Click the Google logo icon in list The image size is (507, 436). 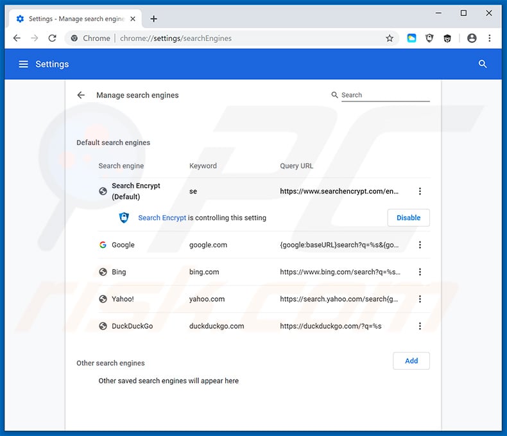point(103,245)
